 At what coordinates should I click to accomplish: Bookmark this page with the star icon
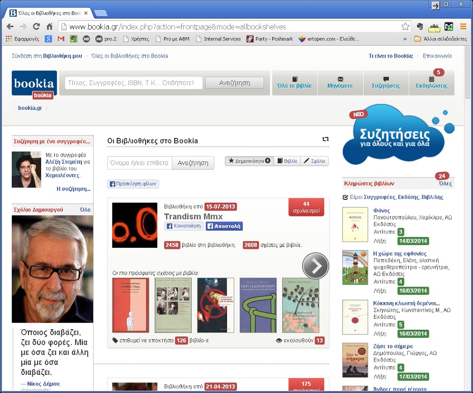point(405,27)
